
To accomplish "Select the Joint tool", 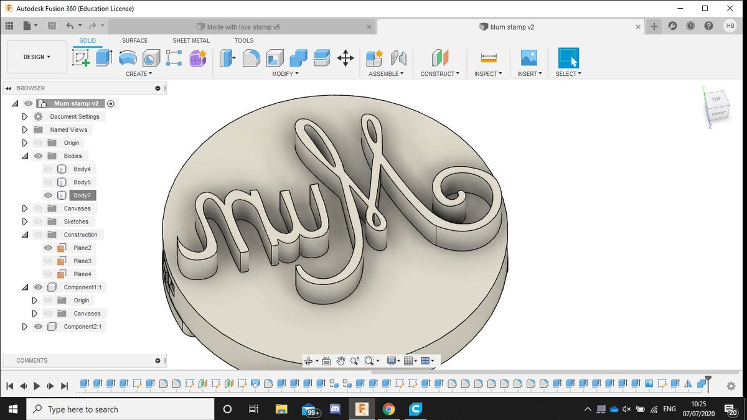I will tap(398, 58).
